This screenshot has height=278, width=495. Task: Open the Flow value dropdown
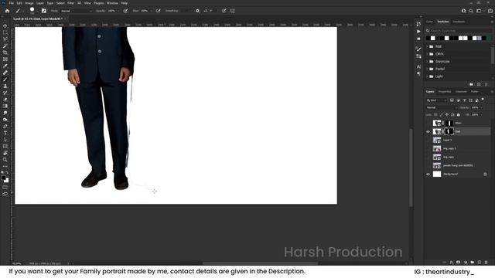click(151, 11)
